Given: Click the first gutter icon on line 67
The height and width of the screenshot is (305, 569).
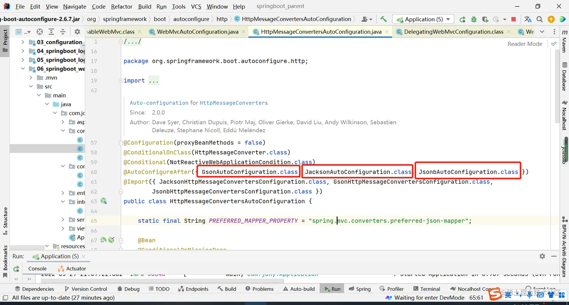Looking at the screenshot, I should click(103, 240).
